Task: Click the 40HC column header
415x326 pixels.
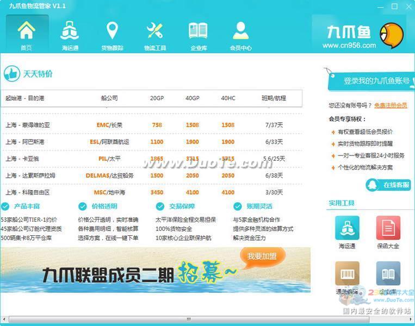Action: click(228, 98)
